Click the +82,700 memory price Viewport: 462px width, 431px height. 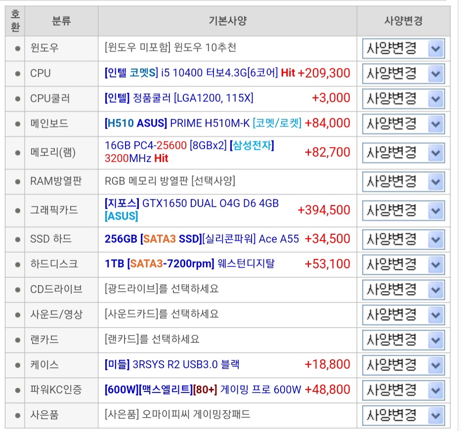click(327, 152)
